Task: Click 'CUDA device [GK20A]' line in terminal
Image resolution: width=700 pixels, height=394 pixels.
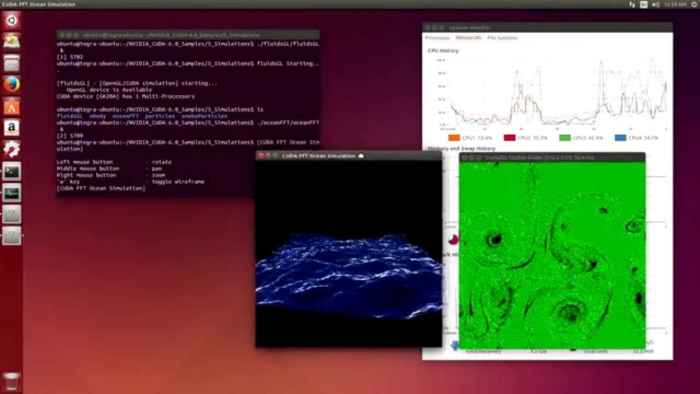Action: pyautogui.click(x=125, y=96)
